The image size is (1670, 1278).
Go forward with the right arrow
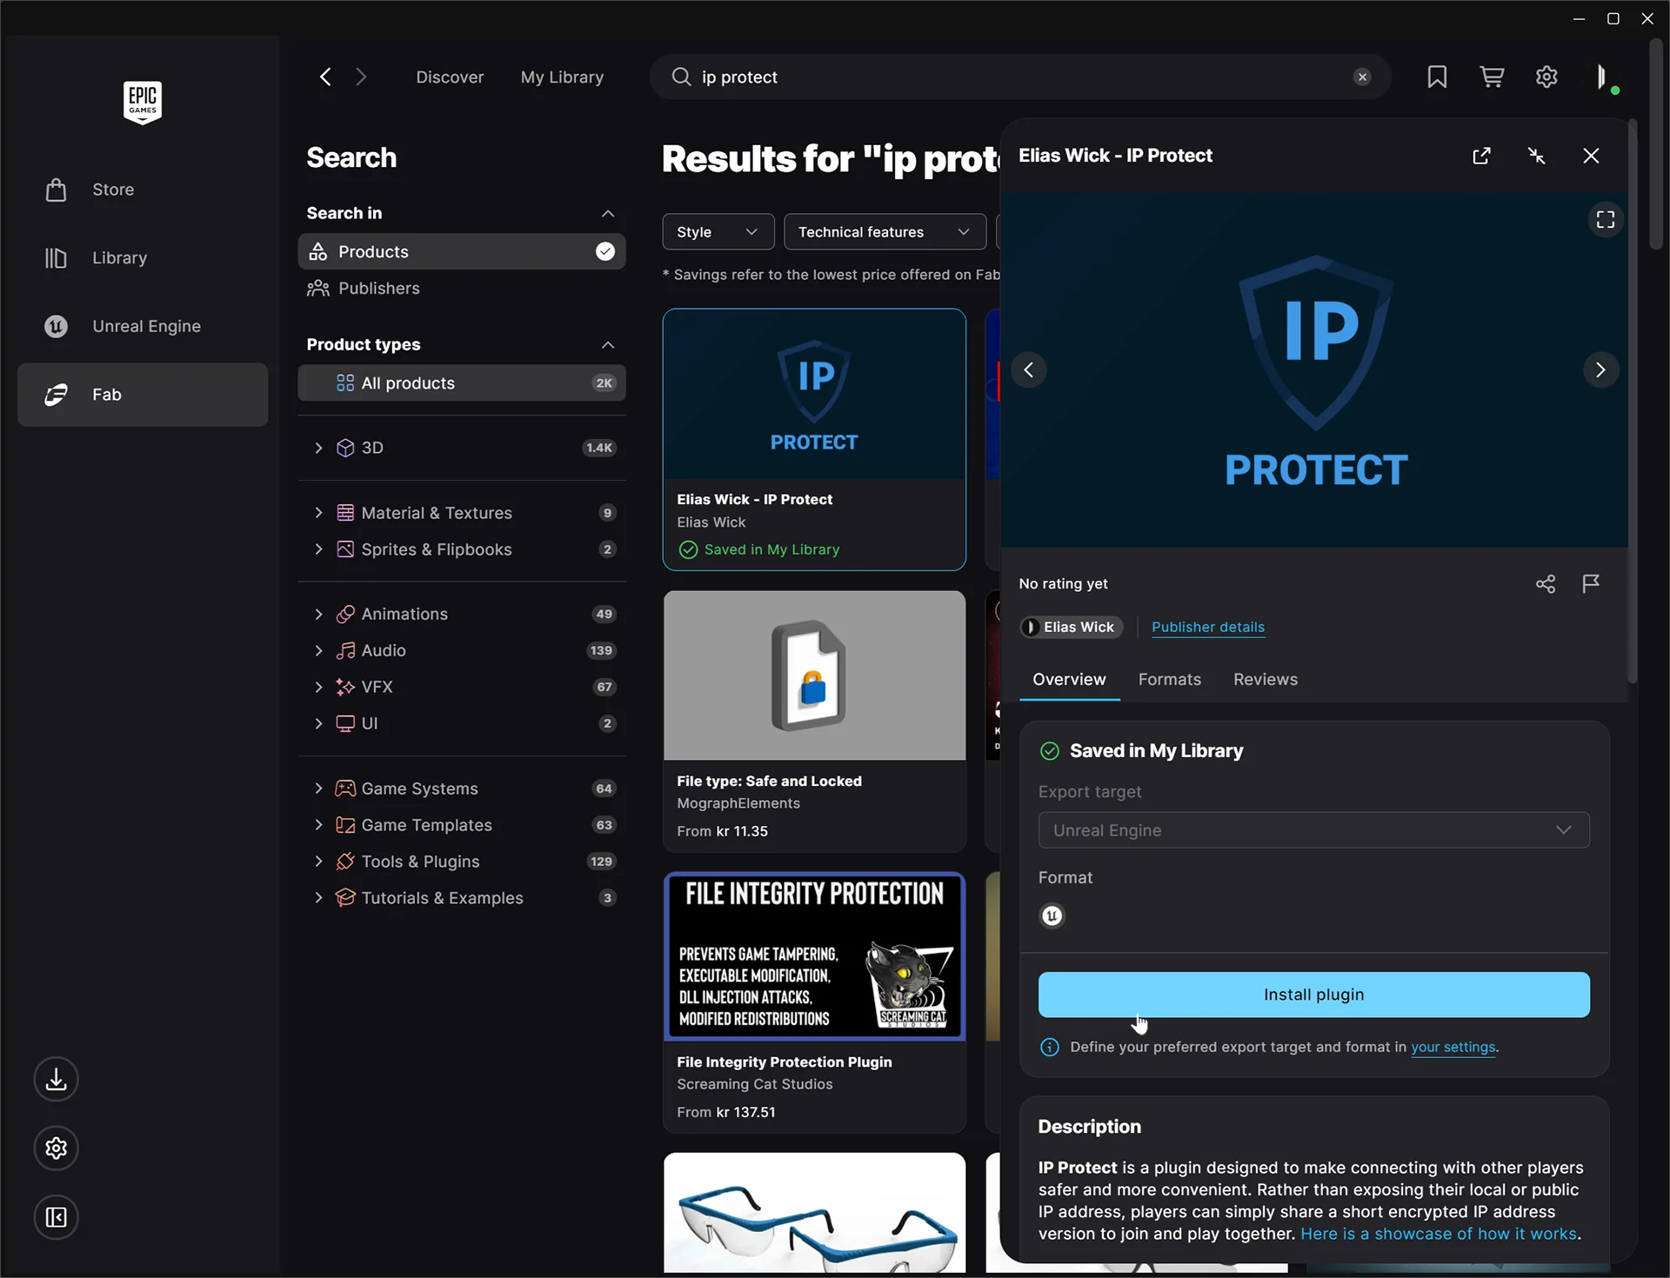(x=361, y=77)
